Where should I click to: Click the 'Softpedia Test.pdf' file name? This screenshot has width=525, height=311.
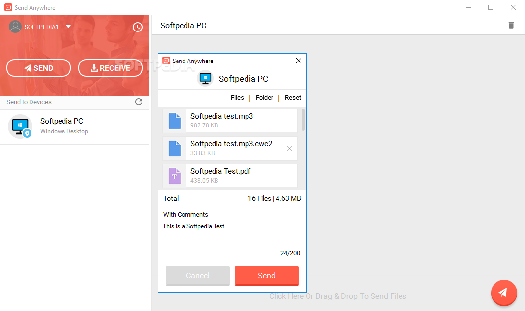(220, 171)
